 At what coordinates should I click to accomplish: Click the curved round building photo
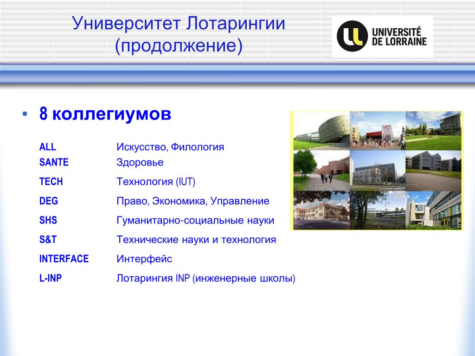pos(321,130)
